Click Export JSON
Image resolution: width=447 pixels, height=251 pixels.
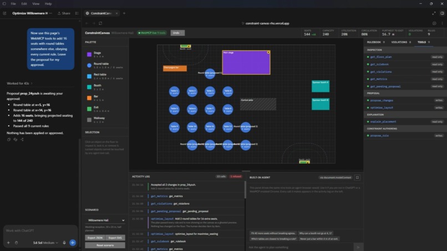click(95, 238)
